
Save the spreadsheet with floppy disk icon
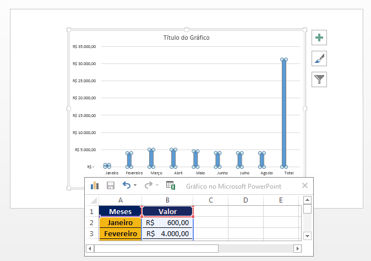point(110,186)
